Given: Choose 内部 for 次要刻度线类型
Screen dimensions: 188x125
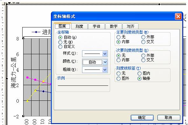Looking at the screenshot, I should click(118, 60).
